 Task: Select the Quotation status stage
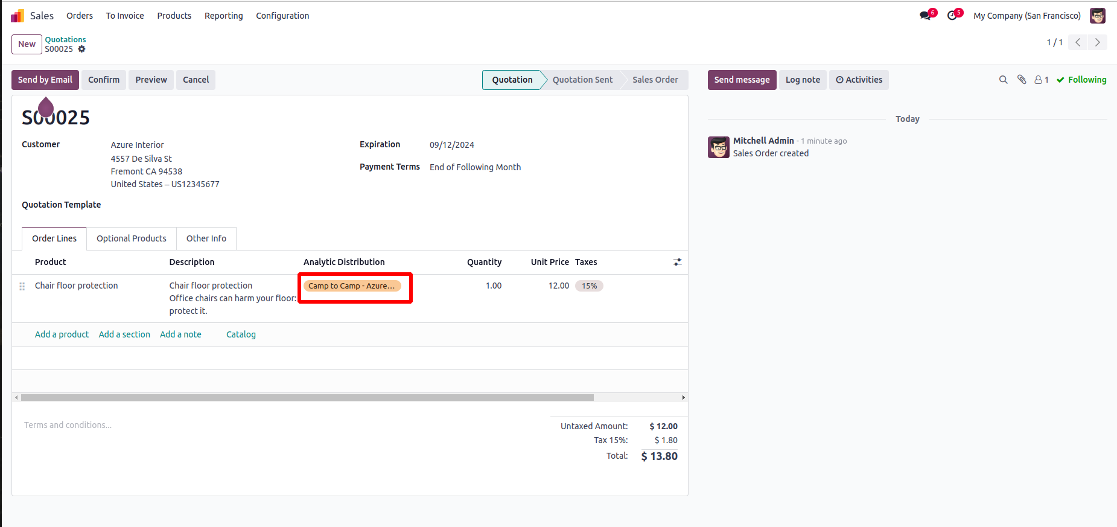click(512, 80)
